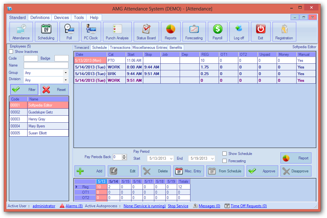Click the 5/14 column header in totals

click(114, 182)
